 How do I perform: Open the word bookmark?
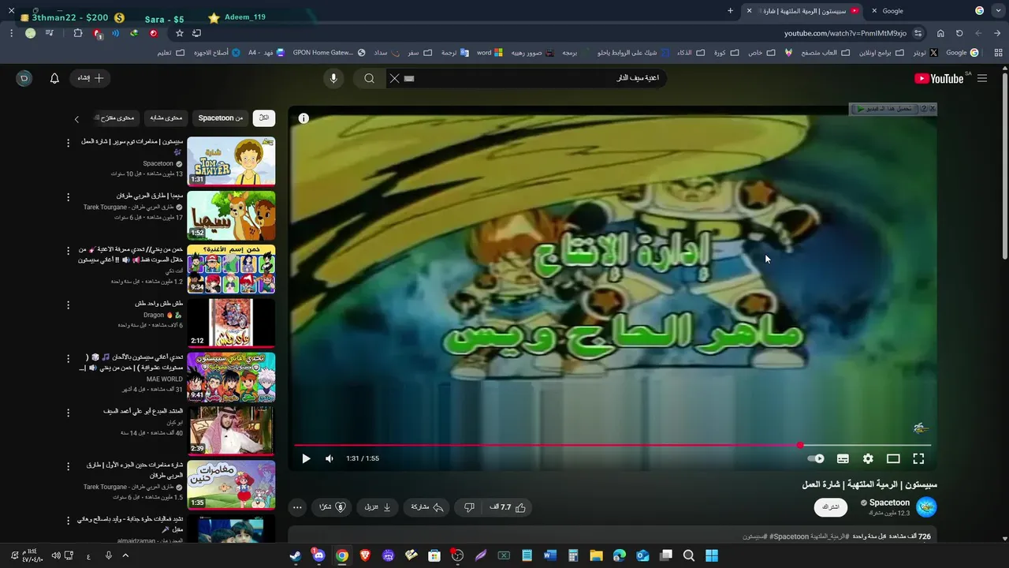tap(490, 53)
